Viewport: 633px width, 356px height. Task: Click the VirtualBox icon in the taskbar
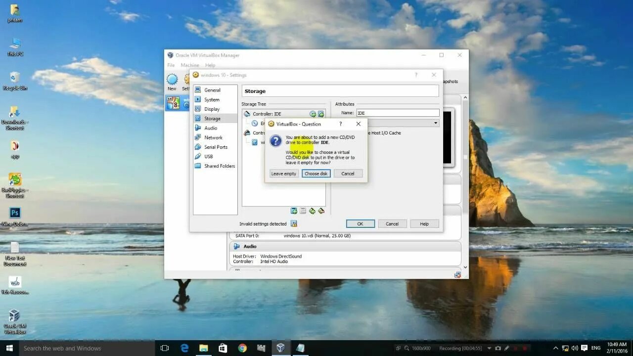coord(280,348)
